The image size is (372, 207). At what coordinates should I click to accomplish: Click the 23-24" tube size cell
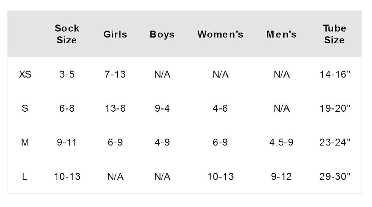335,142
